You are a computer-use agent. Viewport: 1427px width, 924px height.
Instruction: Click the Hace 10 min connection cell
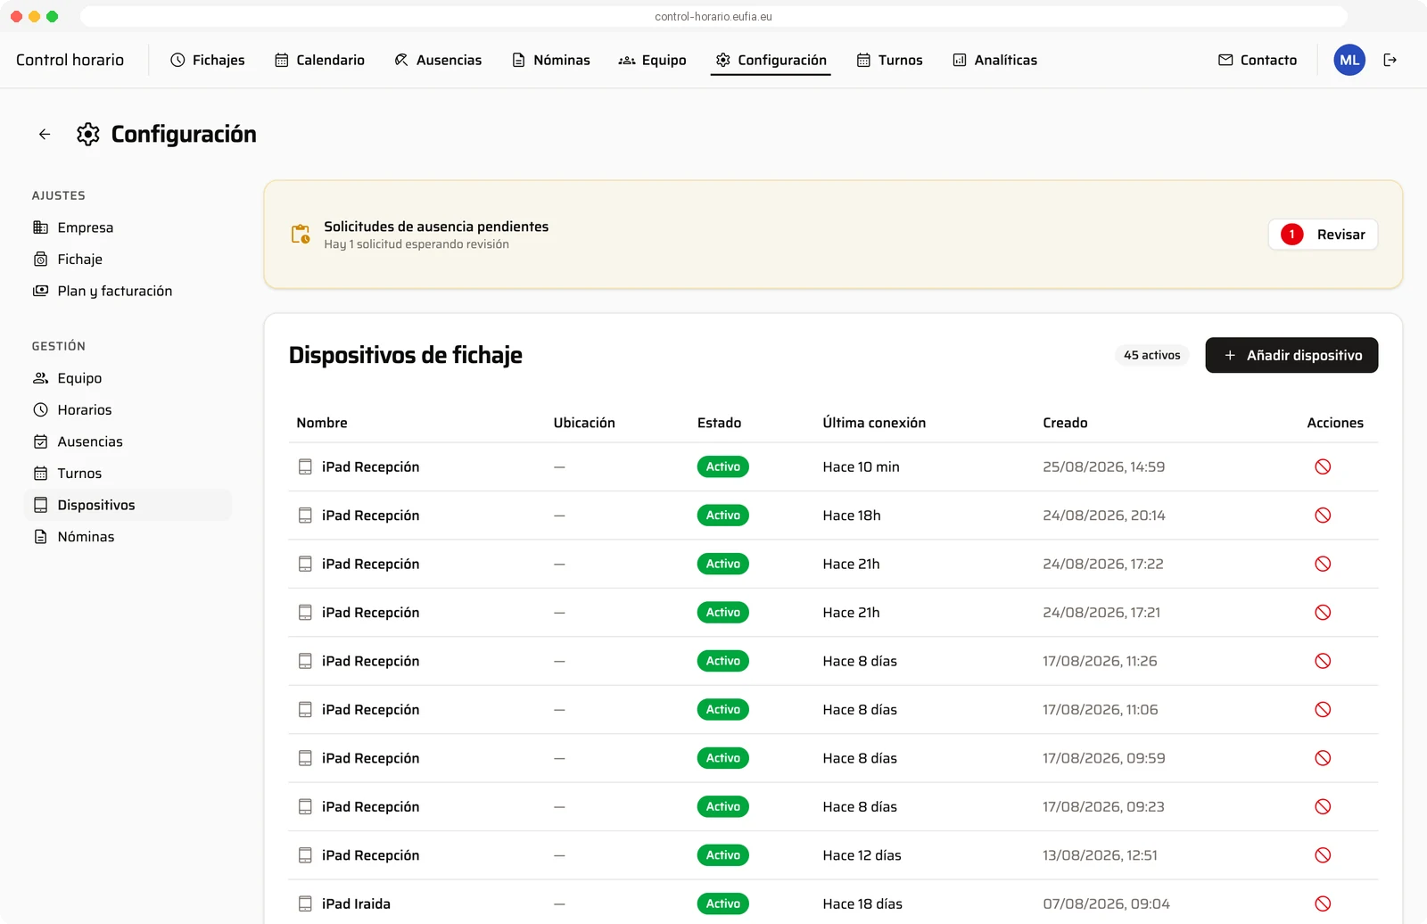861,466
